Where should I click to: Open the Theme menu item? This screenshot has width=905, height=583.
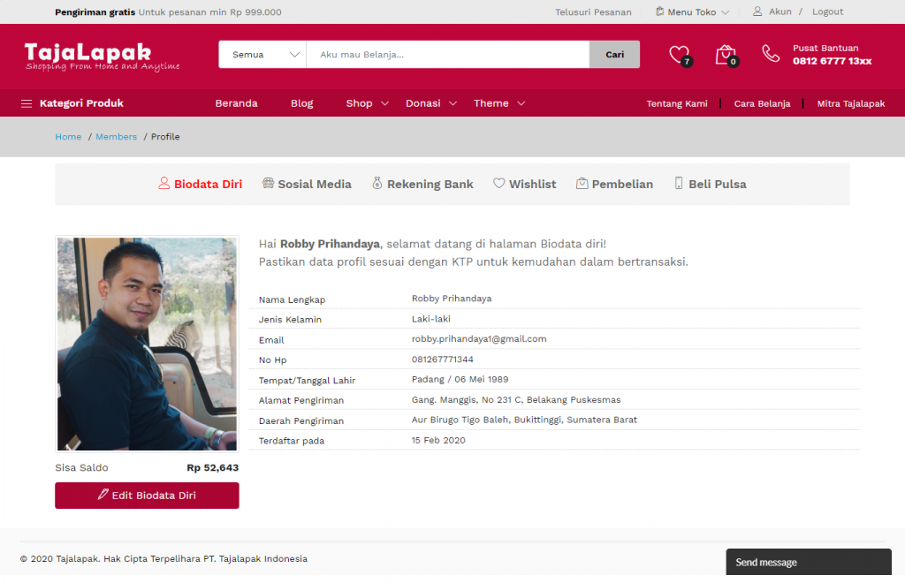pyautogui.click(x=491, y=103)
